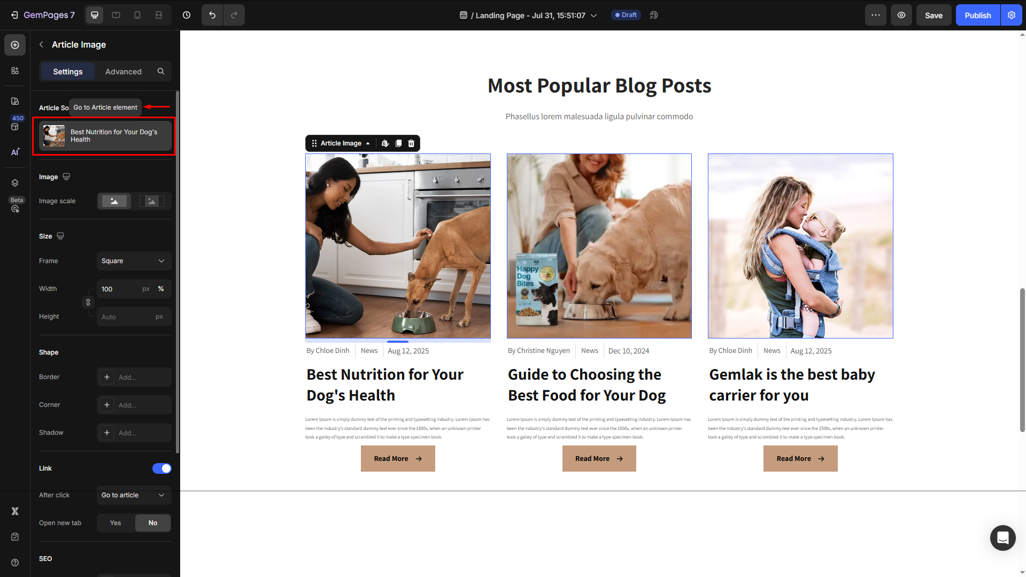Viewport: 1026px width, 577px height.
Task: Click the Width value input field
Action: pos(119,289)
